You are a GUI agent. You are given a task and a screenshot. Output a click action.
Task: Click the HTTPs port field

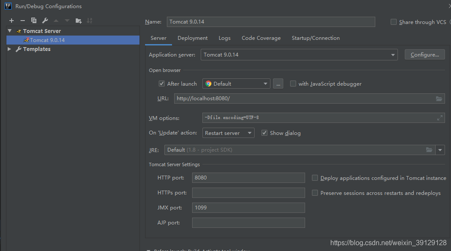tap(249, 193)
